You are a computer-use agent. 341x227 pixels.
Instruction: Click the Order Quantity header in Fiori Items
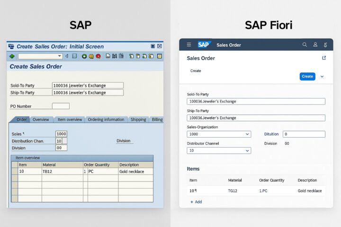(x=272, y=180)
